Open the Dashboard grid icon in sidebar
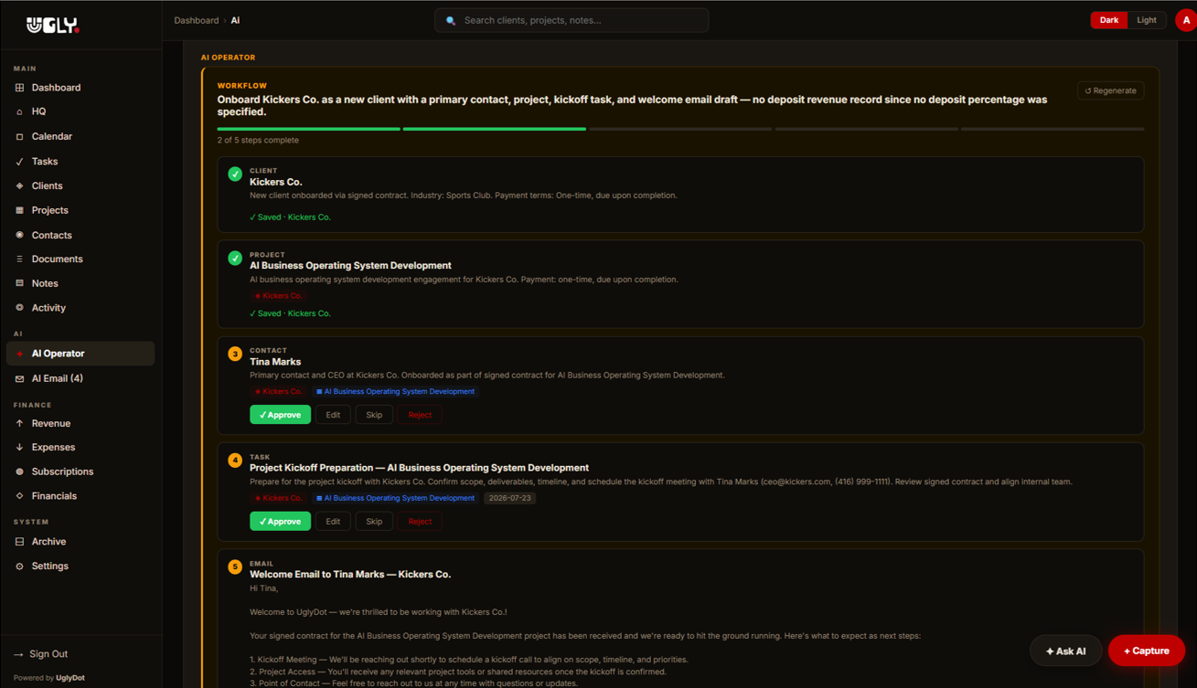 [x=19, y=88]
